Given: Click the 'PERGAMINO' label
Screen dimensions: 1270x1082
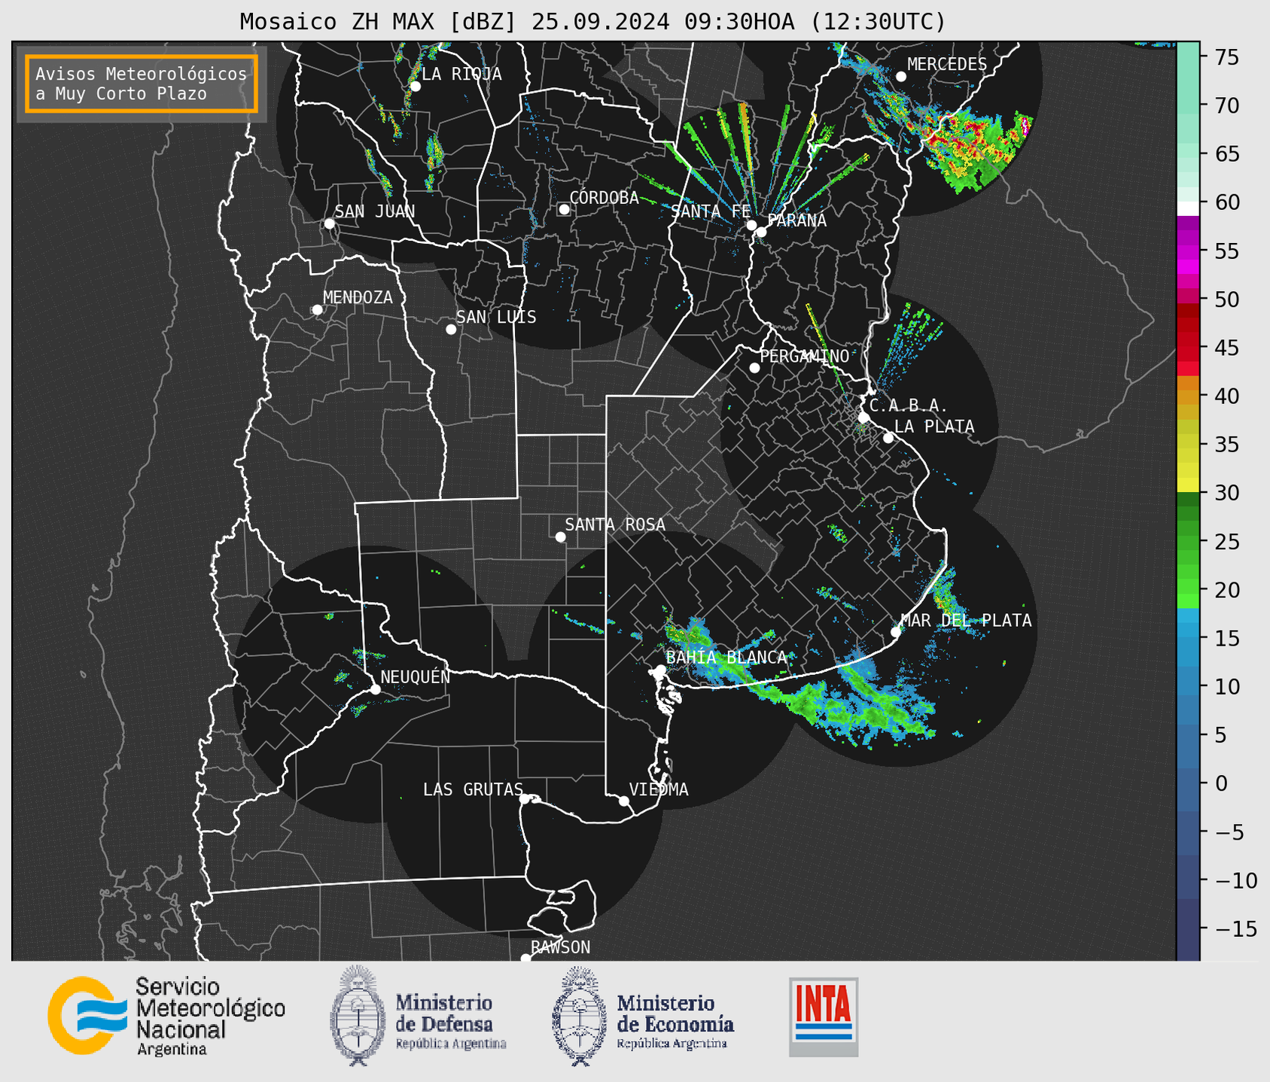Looking at the screenshot, I should [x=805, y=356].
